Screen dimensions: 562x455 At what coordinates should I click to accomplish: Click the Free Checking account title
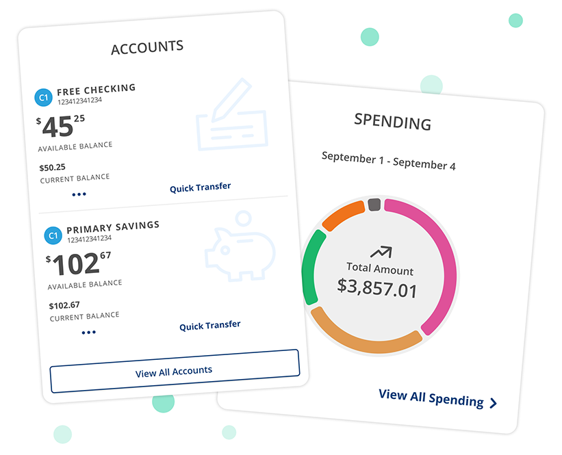tap(96, 89)
